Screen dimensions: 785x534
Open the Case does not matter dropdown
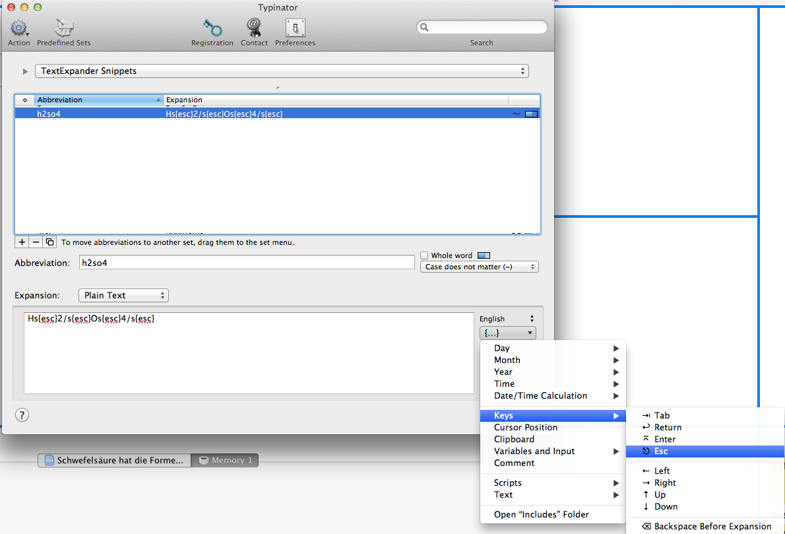tap(479, 267)
